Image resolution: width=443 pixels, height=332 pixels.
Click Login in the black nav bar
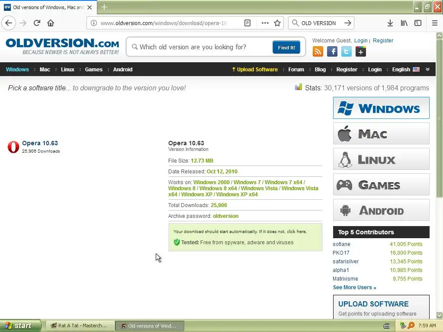pos(375,70)
